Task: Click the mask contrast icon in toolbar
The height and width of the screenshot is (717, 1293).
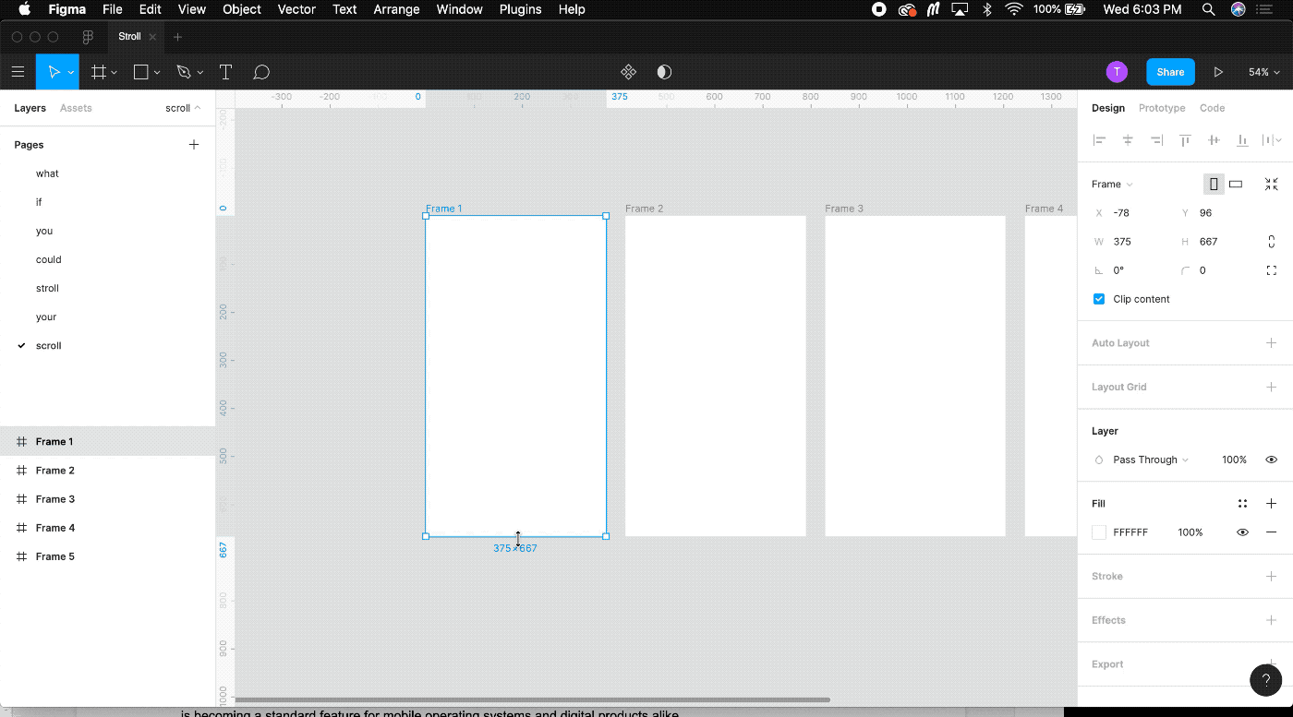Action: point(664,72)
